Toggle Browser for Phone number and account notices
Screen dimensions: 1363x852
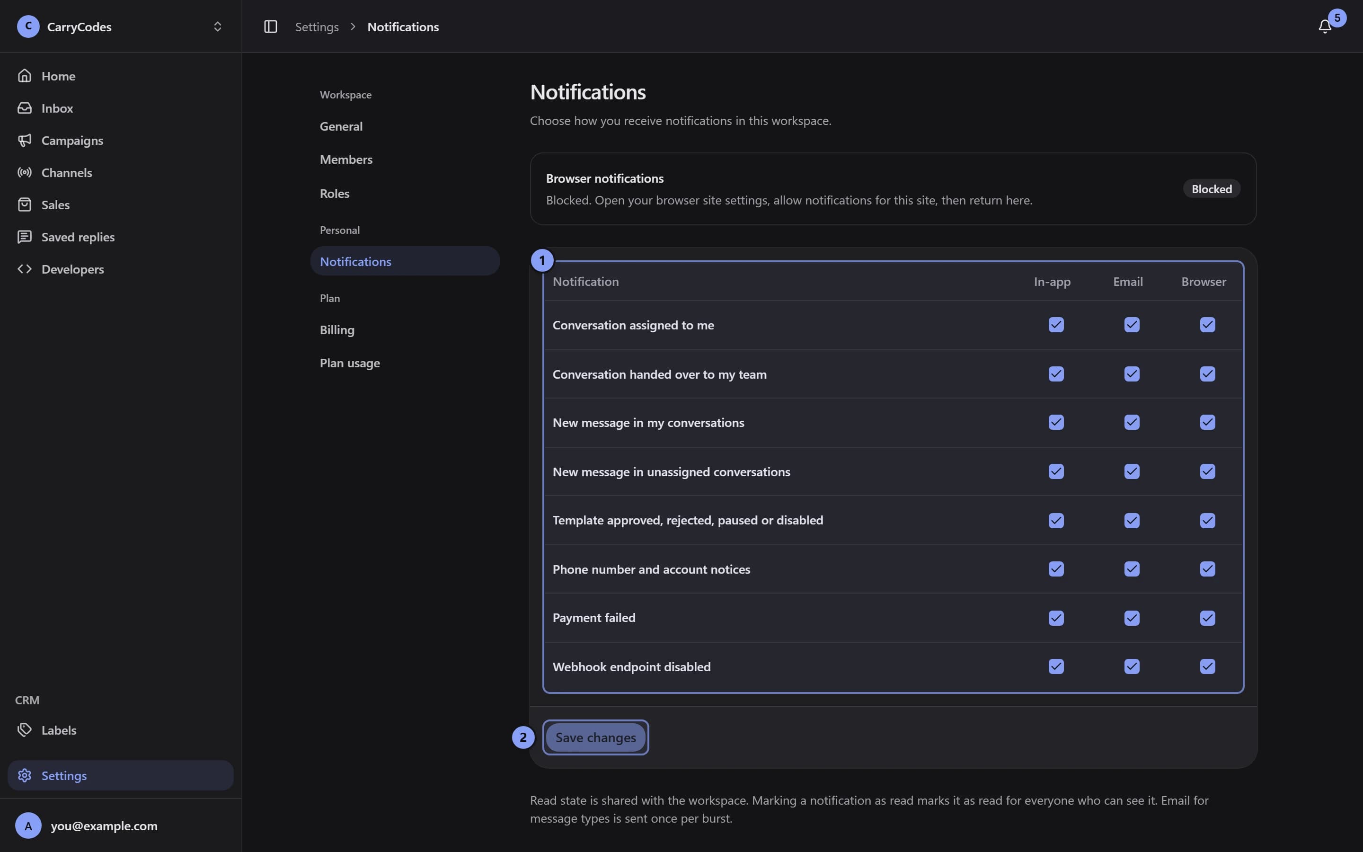click(1207, 569)
